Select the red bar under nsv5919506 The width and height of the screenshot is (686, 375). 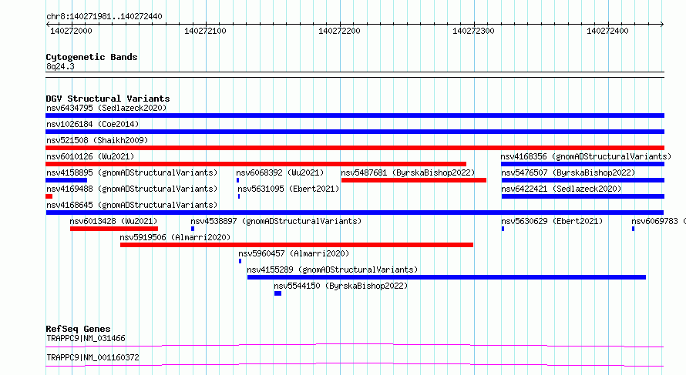(x=297, y=245)
